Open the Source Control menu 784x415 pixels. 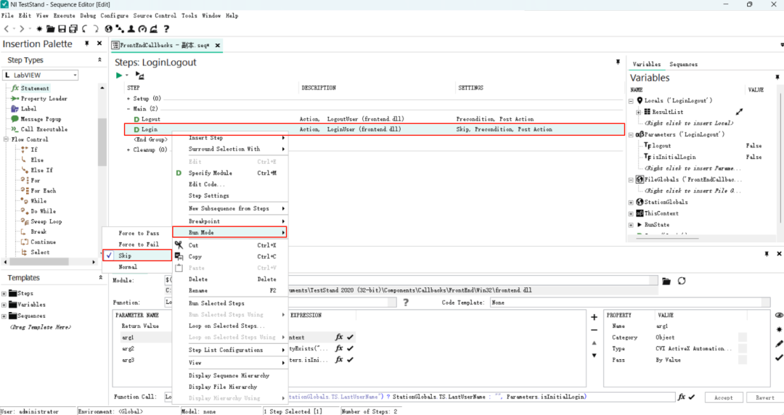click(x=155, y=15)
